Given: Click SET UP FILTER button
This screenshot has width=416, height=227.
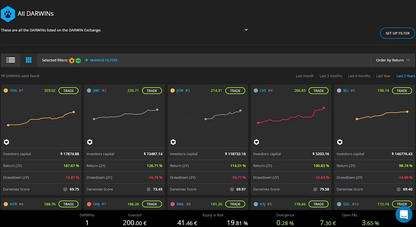Looking at the screenshot, I should (397, 33).
